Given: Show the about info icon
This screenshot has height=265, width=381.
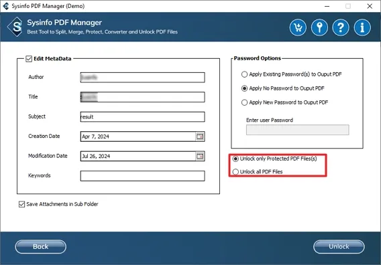Looking at the screenshot, I should tap(362, 27).
